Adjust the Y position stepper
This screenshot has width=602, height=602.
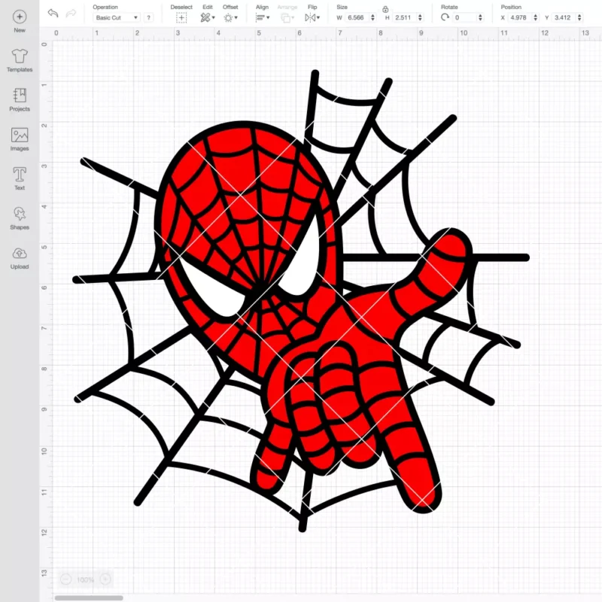tap(579, 17)
